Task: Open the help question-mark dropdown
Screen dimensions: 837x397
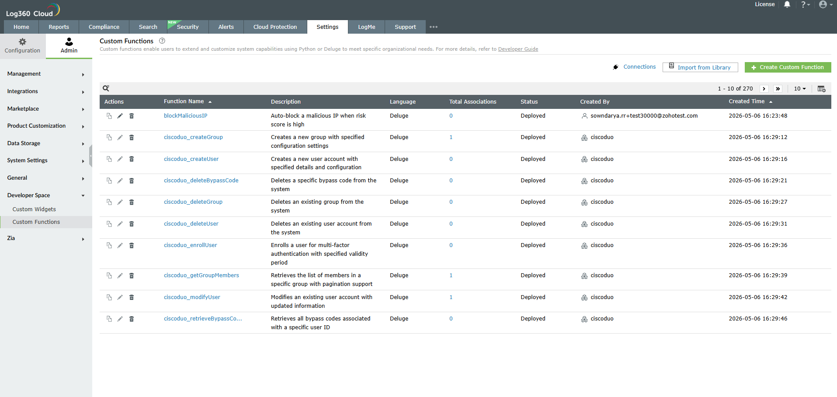Action: (805, 4)
